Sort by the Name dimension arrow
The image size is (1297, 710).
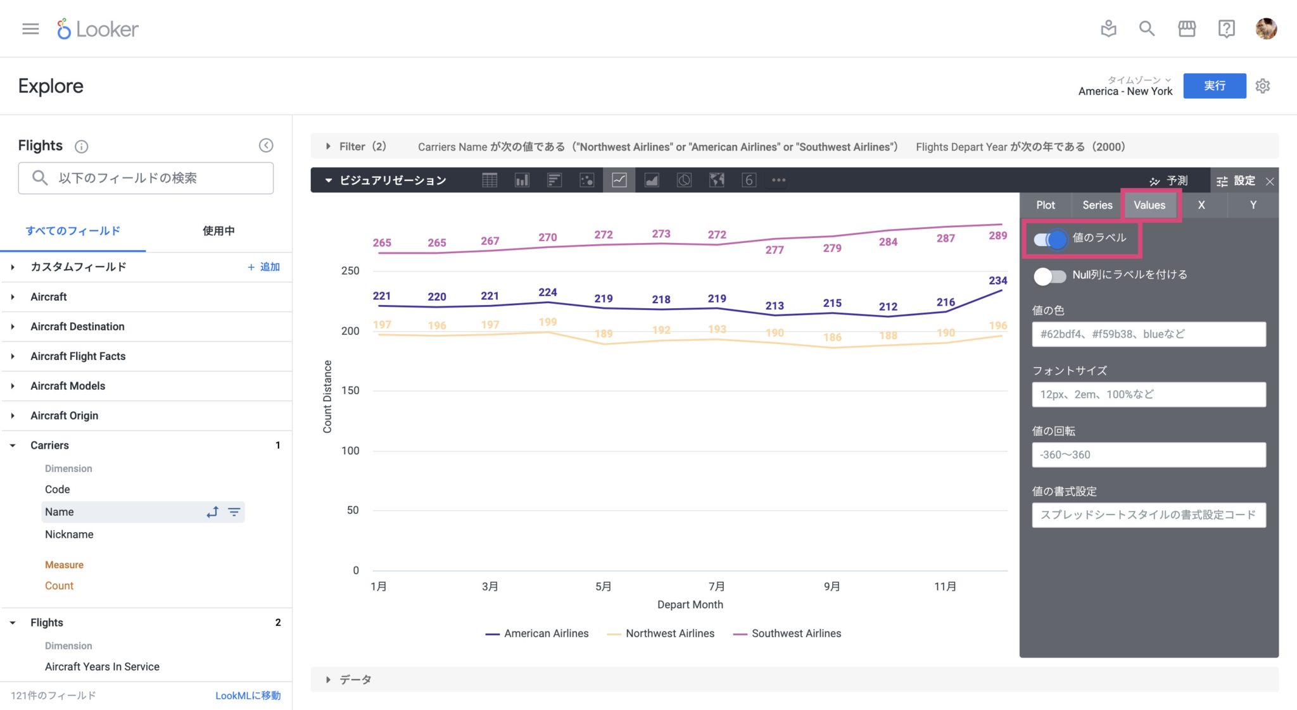(x=213, y=512)
